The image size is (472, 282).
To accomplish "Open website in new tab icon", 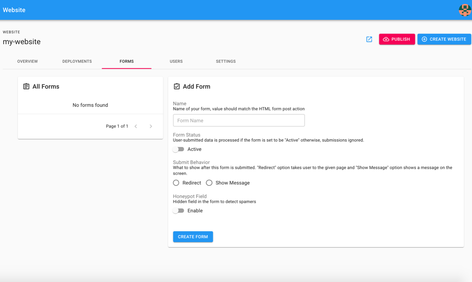I will click(x=369, y=39).
